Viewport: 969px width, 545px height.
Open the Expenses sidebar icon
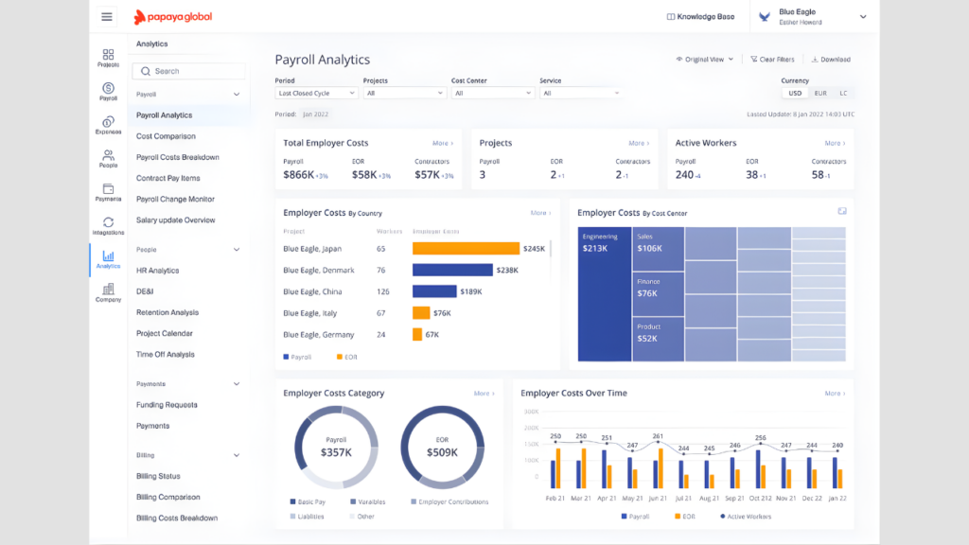tap(108, 125)
